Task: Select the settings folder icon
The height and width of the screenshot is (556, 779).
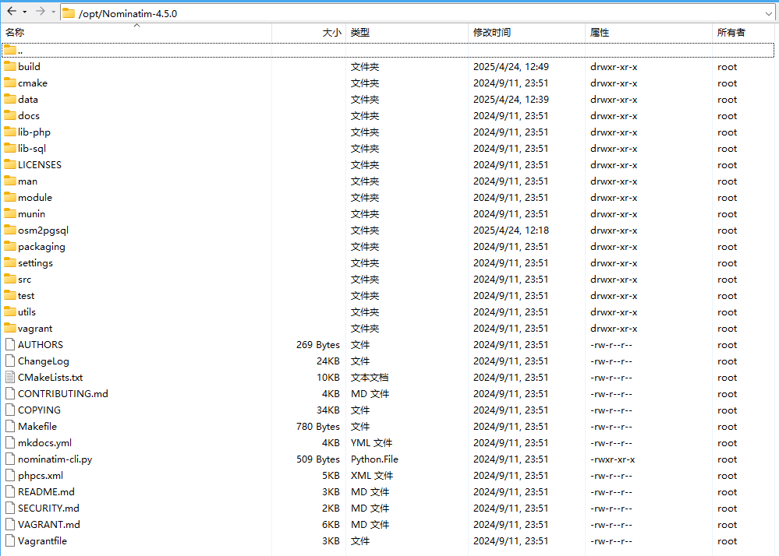Action: tap(10, 262)
